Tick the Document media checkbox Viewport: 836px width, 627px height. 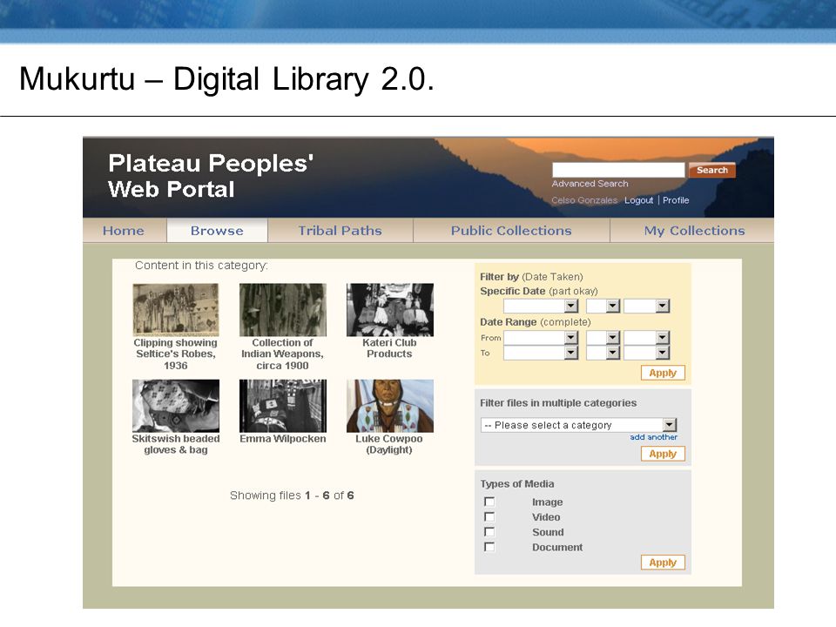coord(489,547)
